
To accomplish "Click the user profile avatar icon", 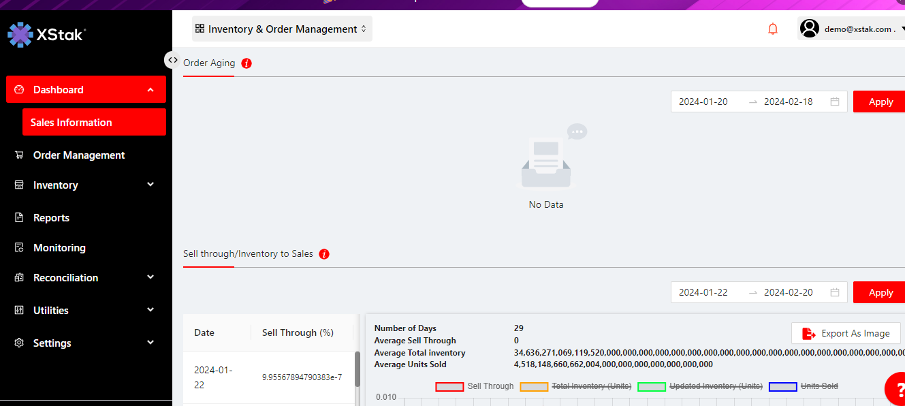I will click(810, 29).
